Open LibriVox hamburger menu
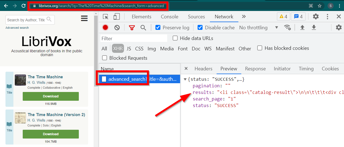Image resolution: width=344 pixels, height=147 pixels. 84,18
